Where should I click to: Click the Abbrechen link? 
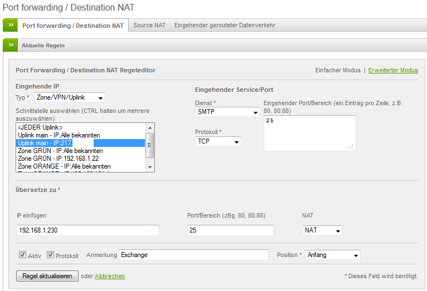coord(110,276)
